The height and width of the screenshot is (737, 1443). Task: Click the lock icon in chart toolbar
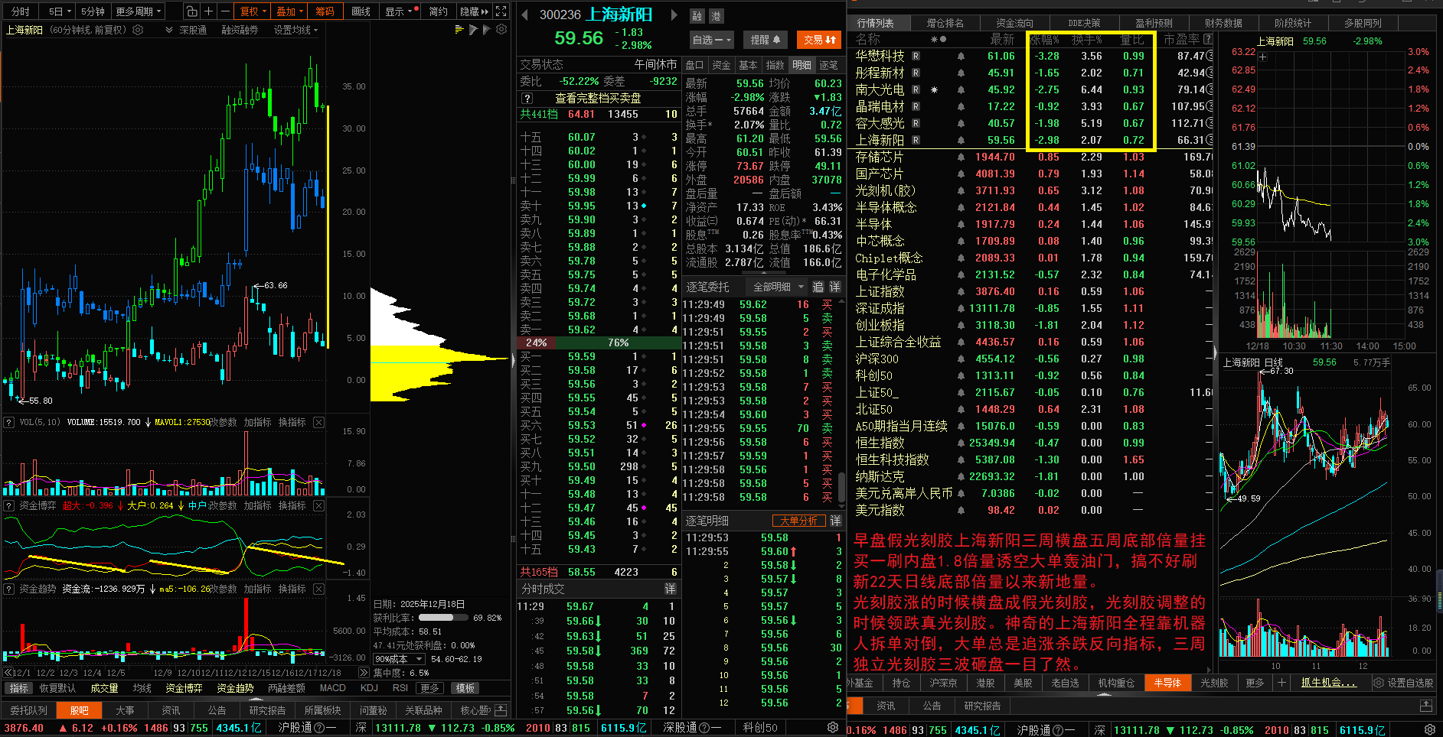(x=192, y=11)
